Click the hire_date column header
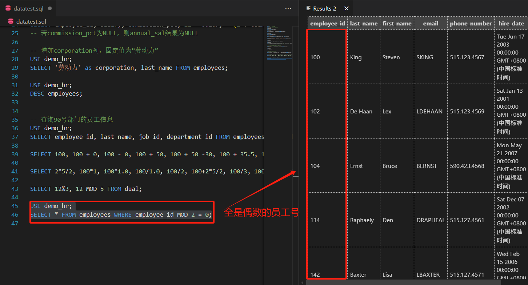Viewport: 528px width, 285px height. click(x=511, y=23)
